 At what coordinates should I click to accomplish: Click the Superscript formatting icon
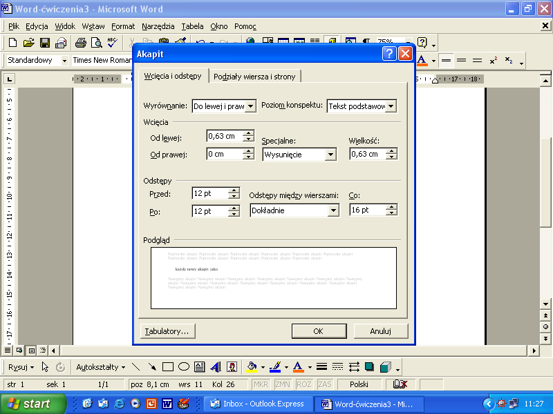494,61
